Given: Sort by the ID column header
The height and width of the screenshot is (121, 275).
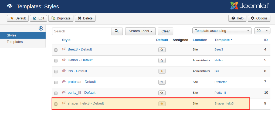Looking at the screenshot, I should tap(266, 40).
